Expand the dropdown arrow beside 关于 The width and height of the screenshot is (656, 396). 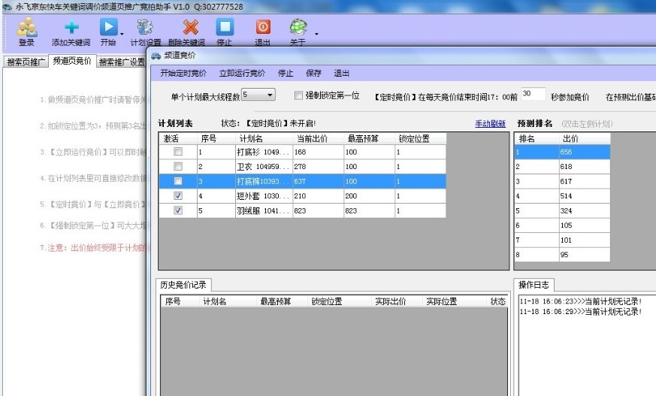pyautogui.click(x=316, y=34)
